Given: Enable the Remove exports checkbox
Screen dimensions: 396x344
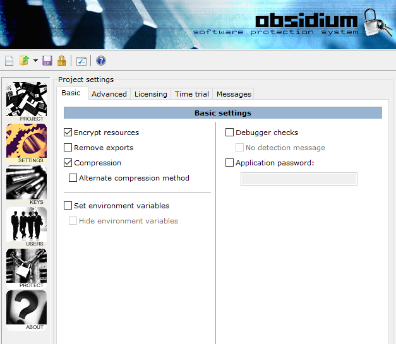Looking at the screenshot, I should 68,148.
